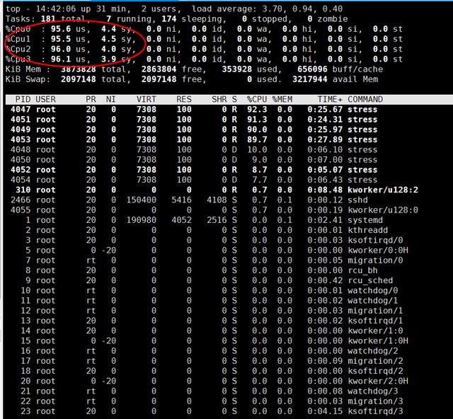Click PID 4047 in the process list

(21, 110)
